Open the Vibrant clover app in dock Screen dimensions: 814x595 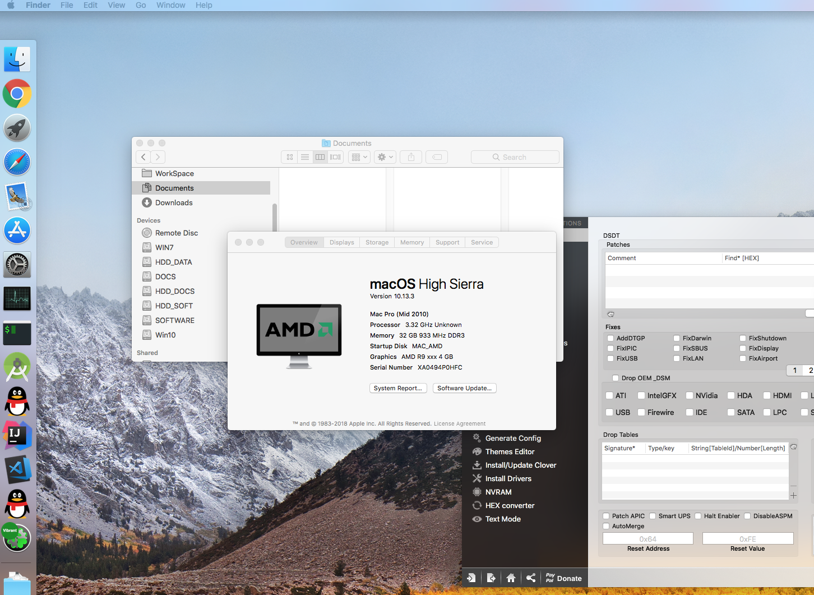point(16,538)
